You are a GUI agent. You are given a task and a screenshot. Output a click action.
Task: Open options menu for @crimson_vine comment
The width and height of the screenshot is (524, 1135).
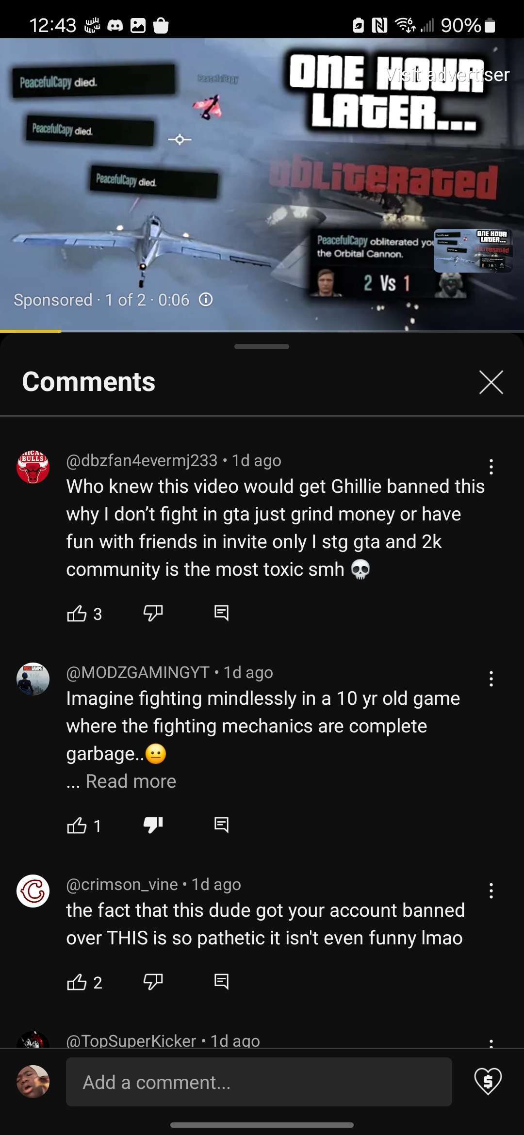(491, 891)
